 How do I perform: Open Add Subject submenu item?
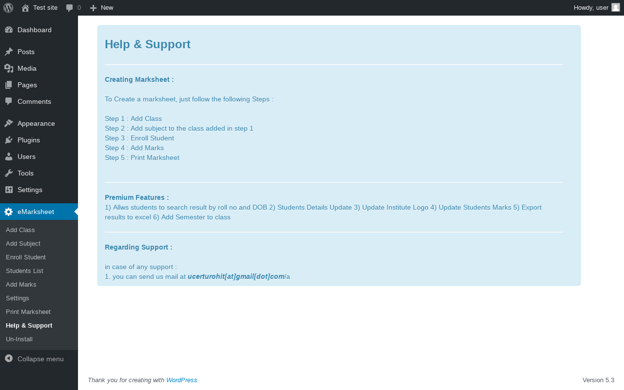click(x=23, y=243)
